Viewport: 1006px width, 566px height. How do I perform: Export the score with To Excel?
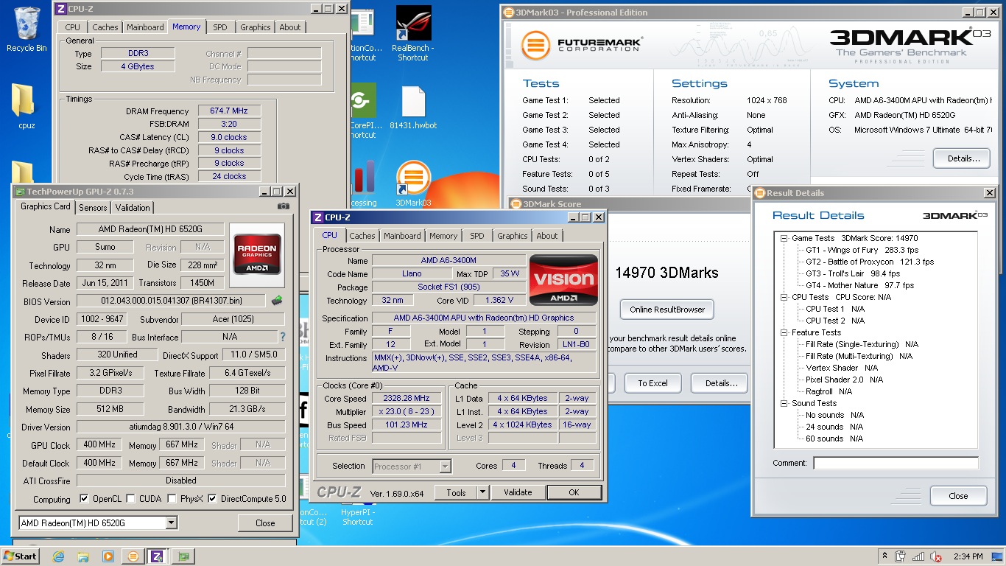click(653, 383)
